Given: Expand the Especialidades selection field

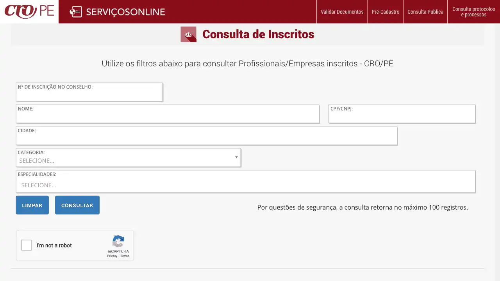Looking at the screenshot, I should (245, 185).
